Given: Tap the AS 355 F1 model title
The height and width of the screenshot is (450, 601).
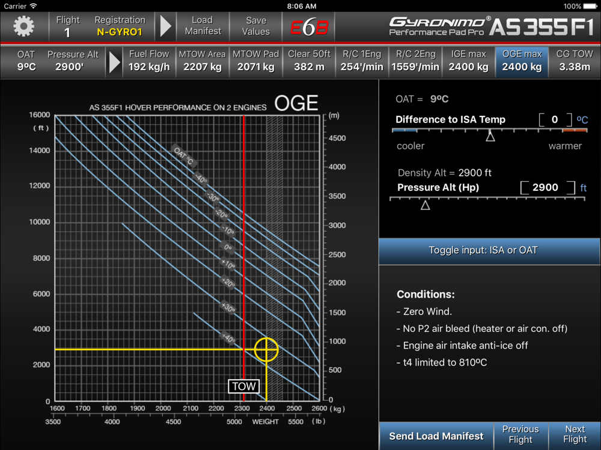Looking at the screenshot, I should pos(542,27).
